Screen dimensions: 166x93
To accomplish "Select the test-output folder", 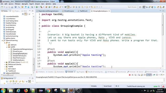I will [x=12, y=69].
